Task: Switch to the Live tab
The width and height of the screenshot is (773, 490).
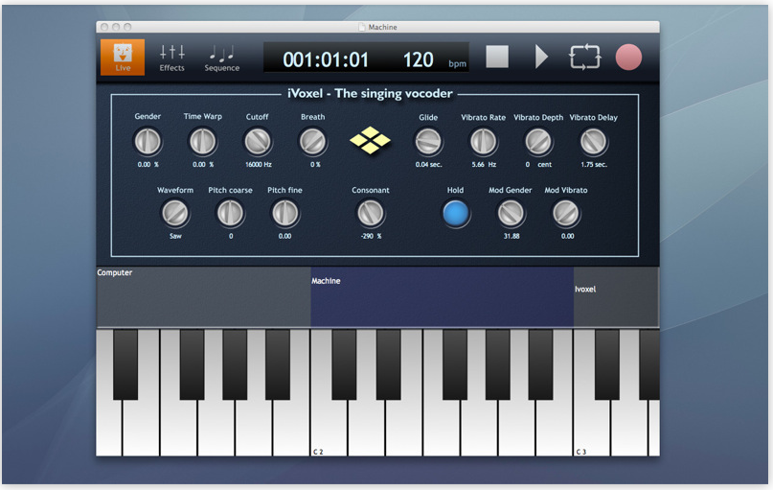Action: coord(123,58)
